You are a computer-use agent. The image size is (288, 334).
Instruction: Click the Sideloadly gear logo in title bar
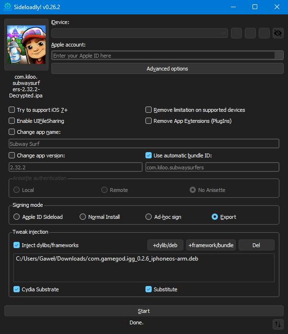pos(8,7)
